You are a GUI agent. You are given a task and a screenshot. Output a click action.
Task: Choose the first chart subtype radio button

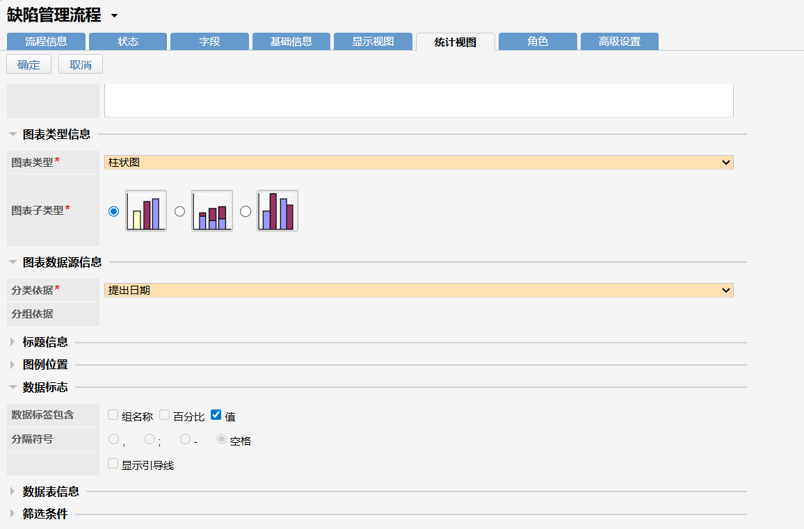click(114, 211)
